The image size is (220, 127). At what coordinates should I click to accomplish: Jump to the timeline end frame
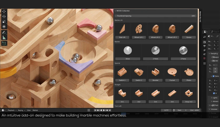[110, 110]
